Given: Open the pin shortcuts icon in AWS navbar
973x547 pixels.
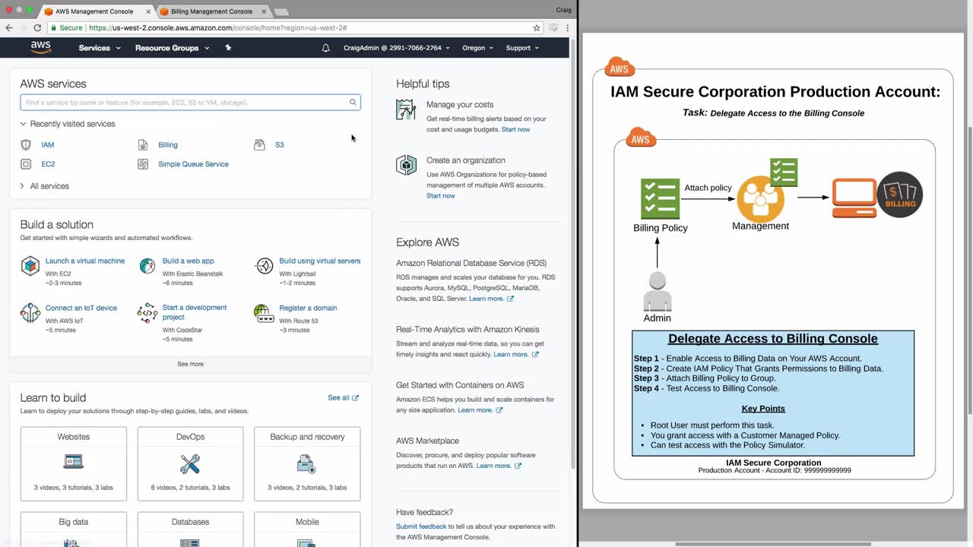Looking at the screenshot, I should tap(228, 47).
